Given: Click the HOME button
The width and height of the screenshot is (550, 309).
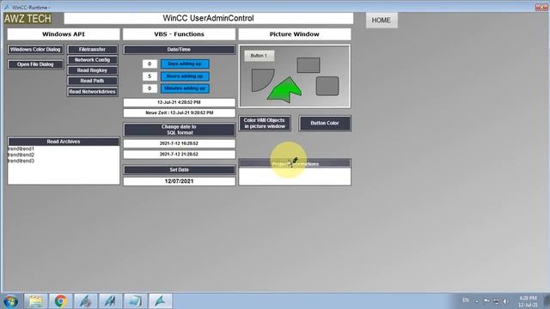Looking at the screenshot, I should 382,21.
